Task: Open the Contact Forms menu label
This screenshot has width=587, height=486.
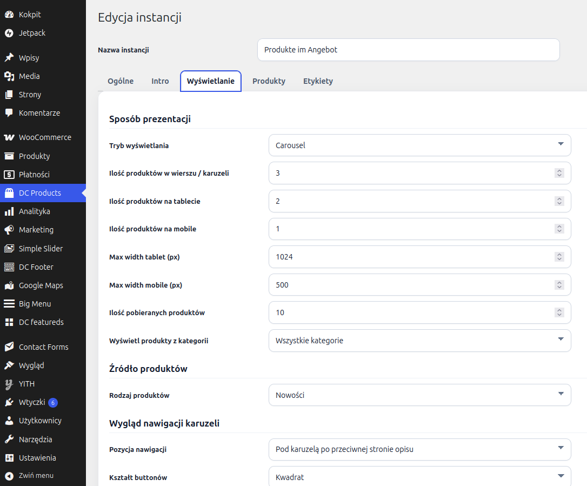Action: point(44,347)
